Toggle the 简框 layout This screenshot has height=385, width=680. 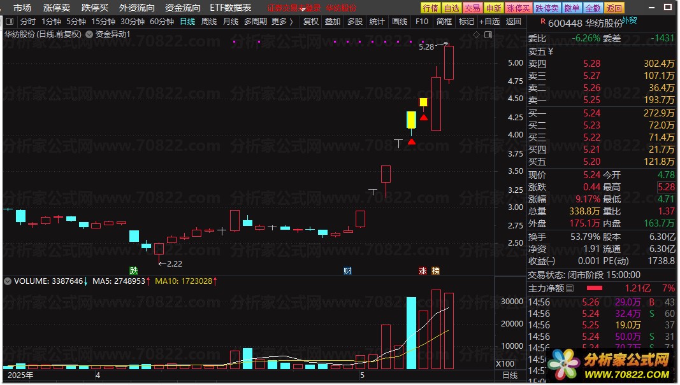coord(444,21)
